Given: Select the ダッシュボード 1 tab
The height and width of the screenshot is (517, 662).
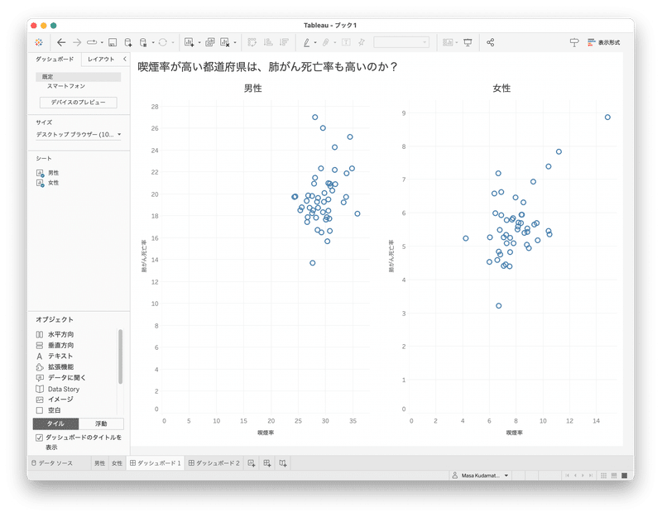Looking at the screenshot, I should click(156, 463).
